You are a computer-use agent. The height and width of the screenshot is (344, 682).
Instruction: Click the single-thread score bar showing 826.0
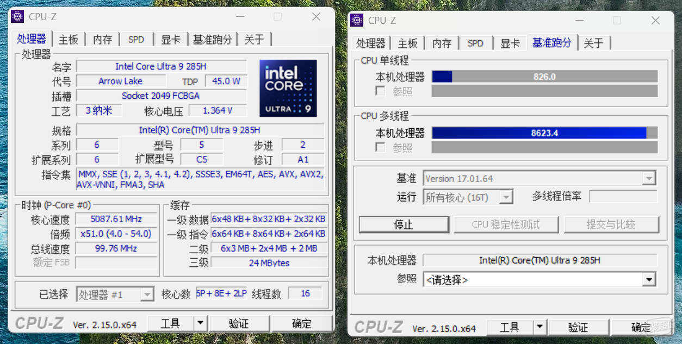(x=544, y=77)
